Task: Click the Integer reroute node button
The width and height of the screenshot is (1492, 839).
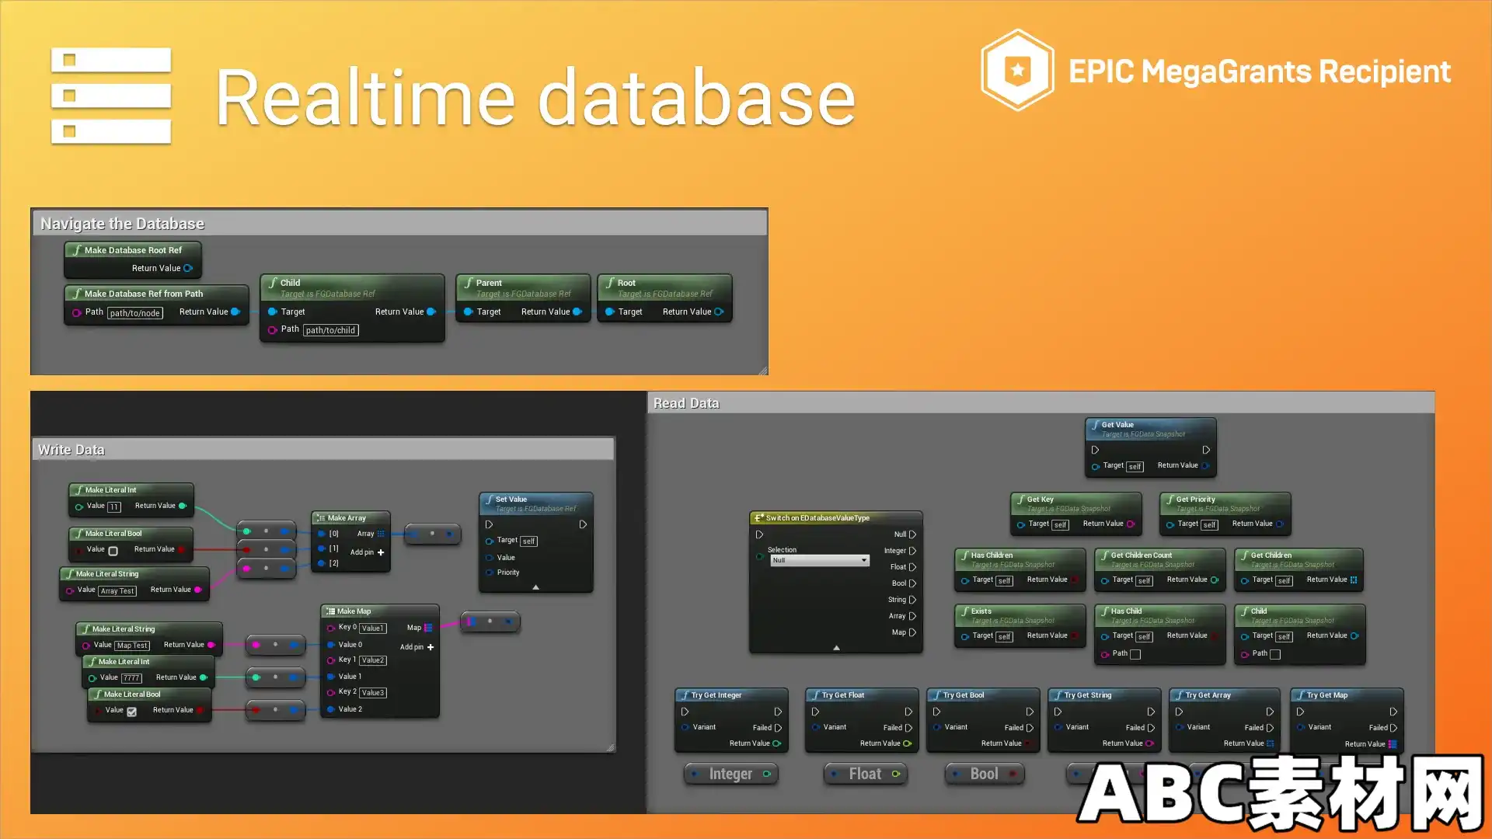Action: click(x=730, y=774)
